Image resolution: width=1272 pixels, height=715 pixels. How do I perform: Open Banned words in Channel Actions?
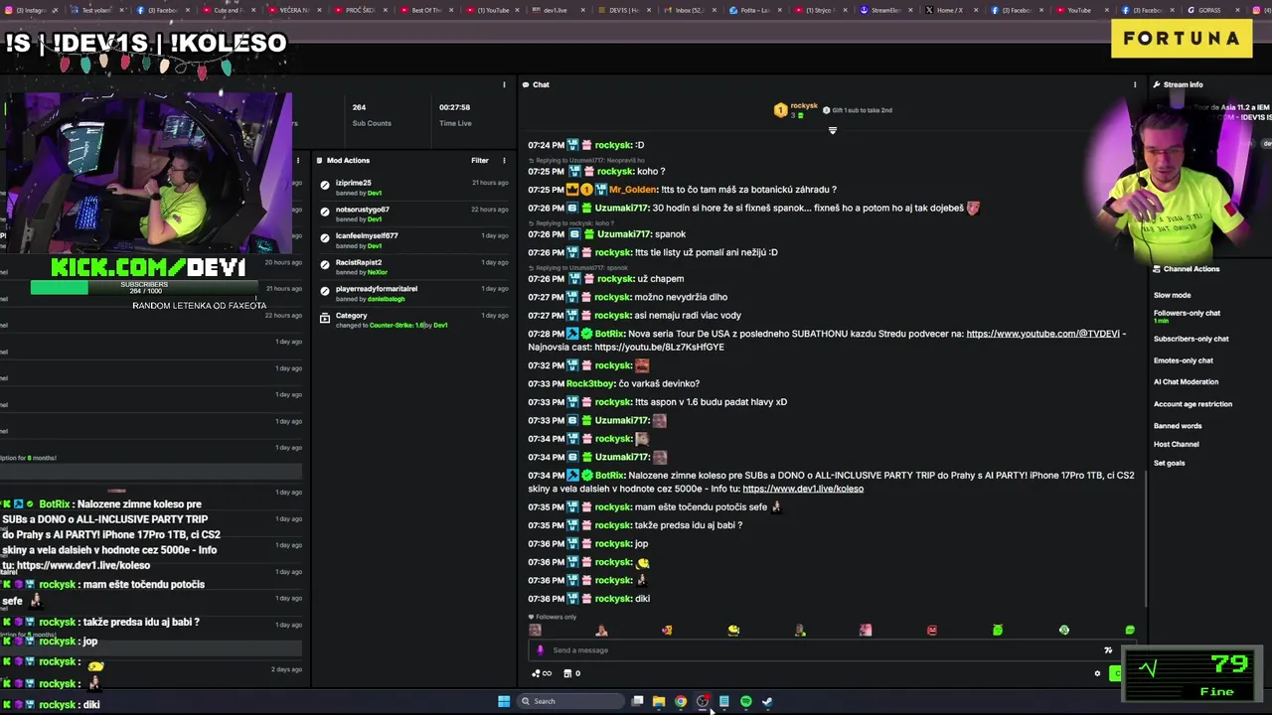1178,426
